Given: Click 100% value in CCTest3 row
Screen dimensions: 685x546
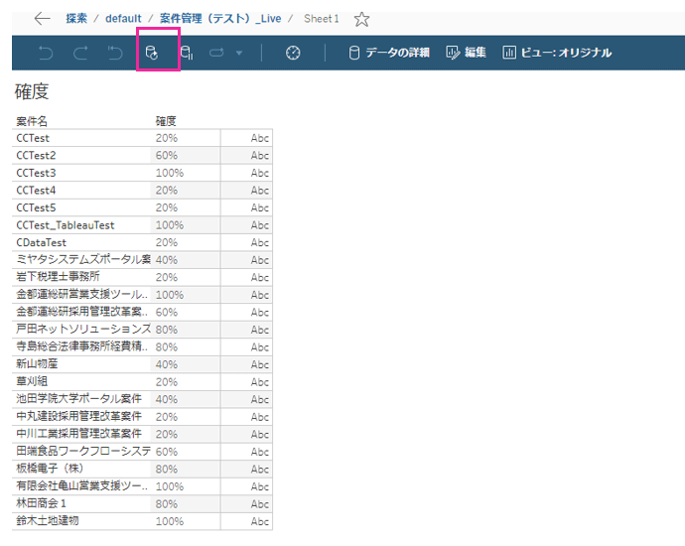Looking at the screenshot, I should 170,173.
